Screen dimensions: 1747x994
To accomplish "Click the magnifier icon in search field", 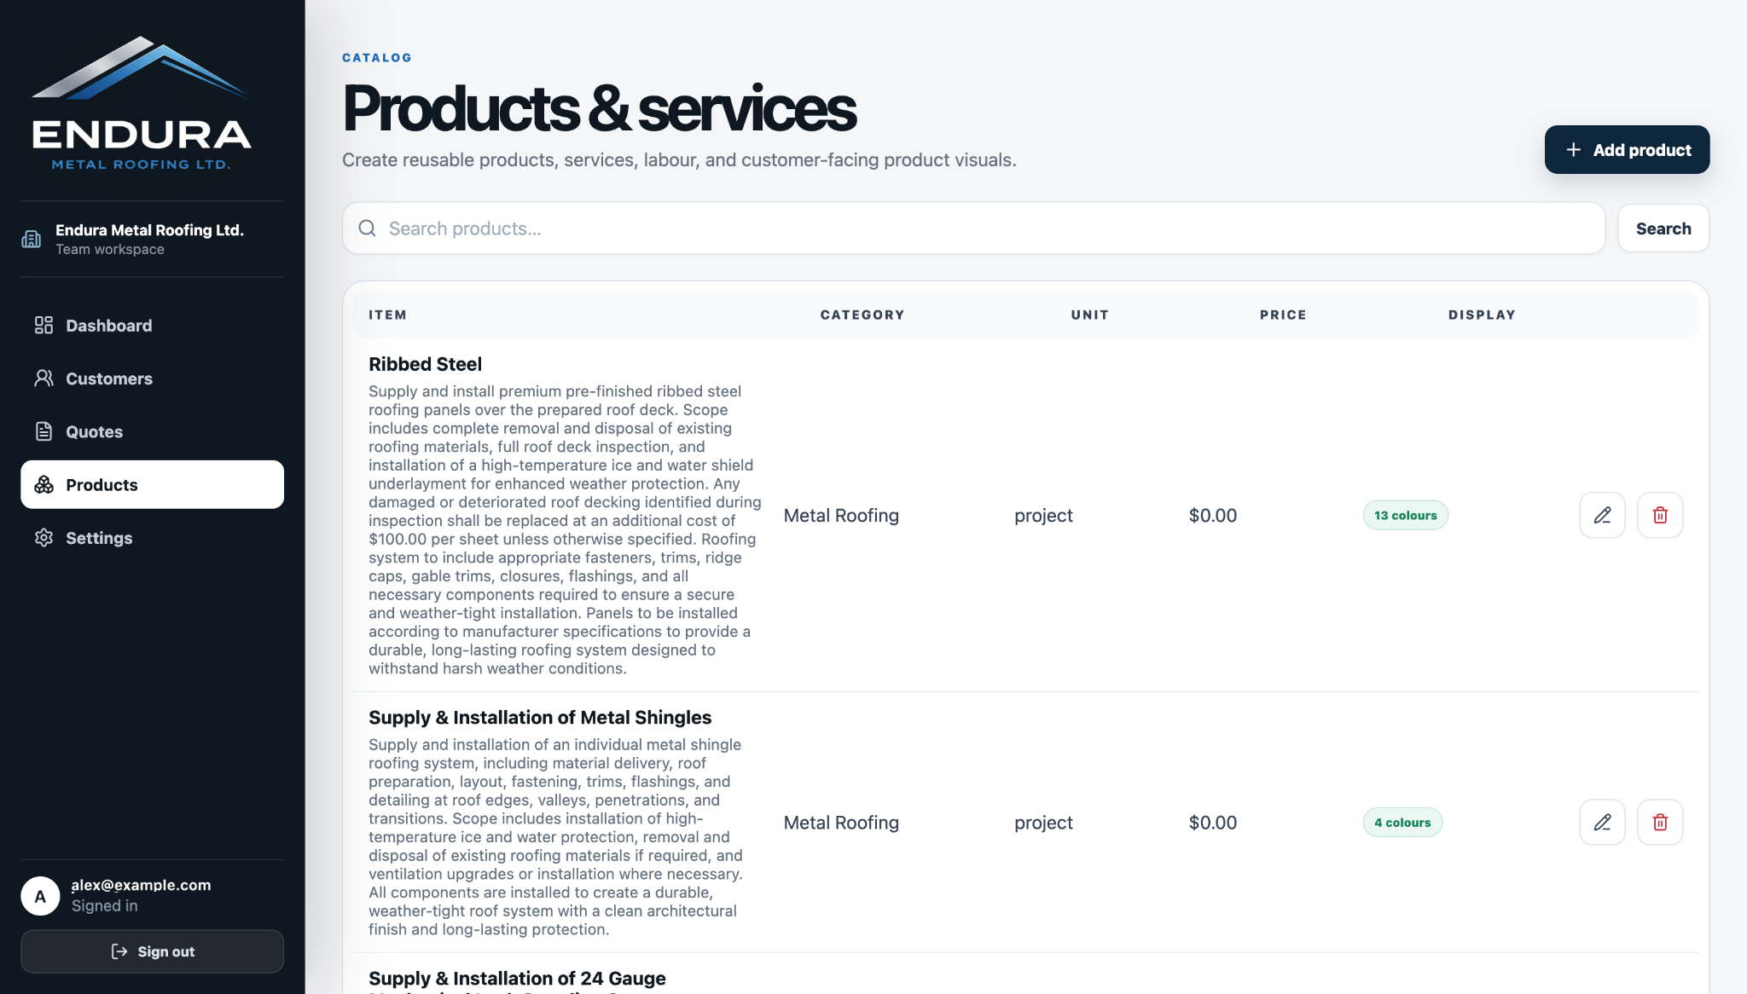I will 367,228.
